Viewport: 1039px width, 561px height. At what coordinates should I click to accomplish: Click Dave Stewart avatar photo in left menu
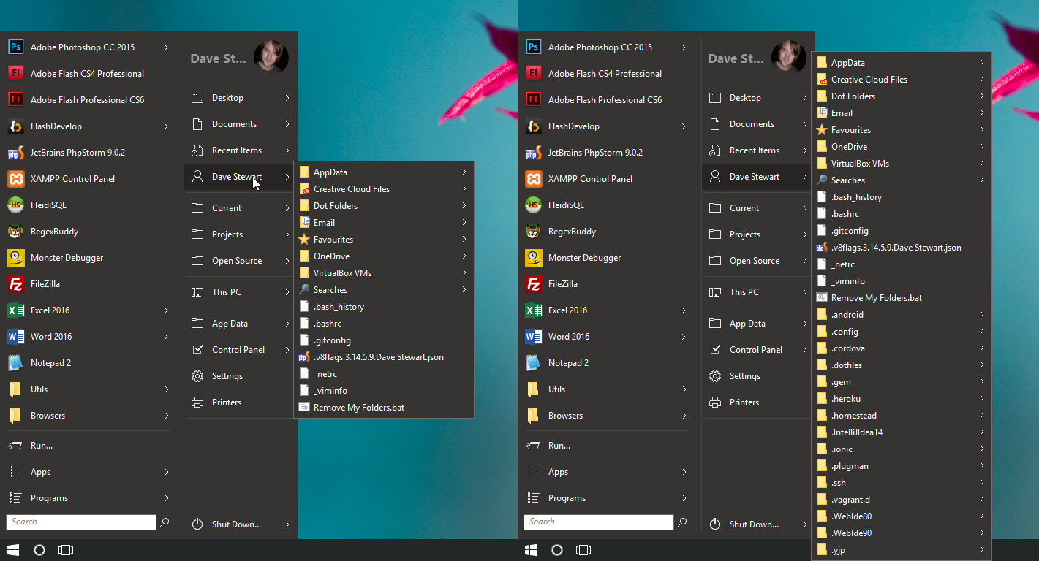(x=271, y=57)
